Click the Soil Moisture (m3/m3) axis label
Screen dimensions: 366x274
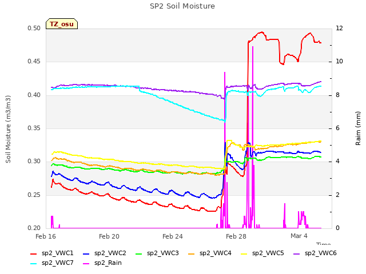[8, 129]
